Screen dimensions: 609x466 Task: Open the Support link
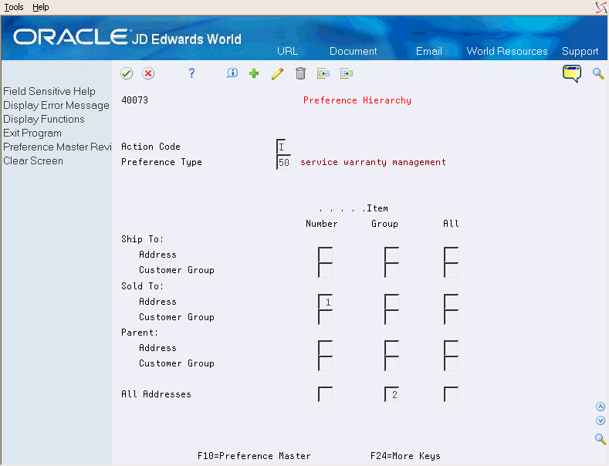pos(580,51)
